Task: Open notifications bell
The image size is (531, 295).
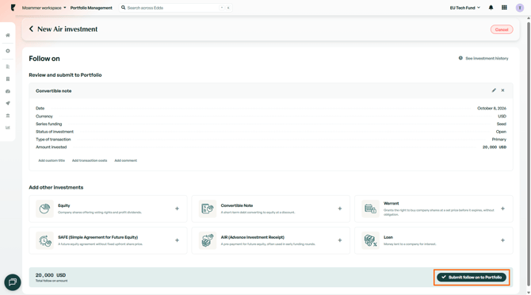Action: [x=491, y=7]
